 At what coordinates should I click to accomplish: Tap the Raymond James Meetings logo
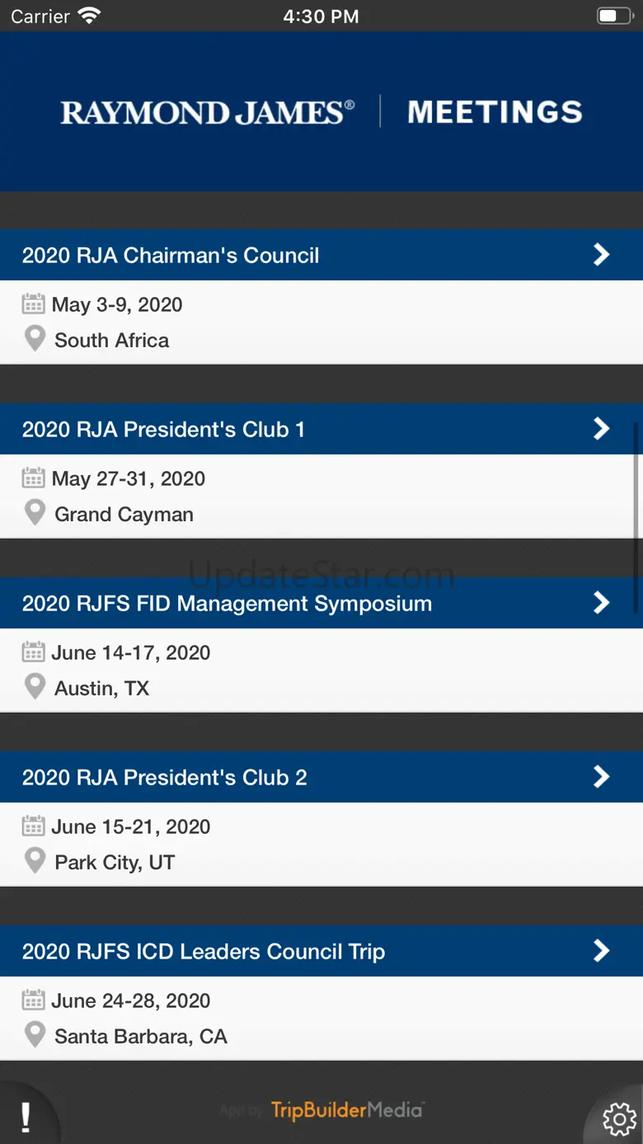click(x=321, y=112)
